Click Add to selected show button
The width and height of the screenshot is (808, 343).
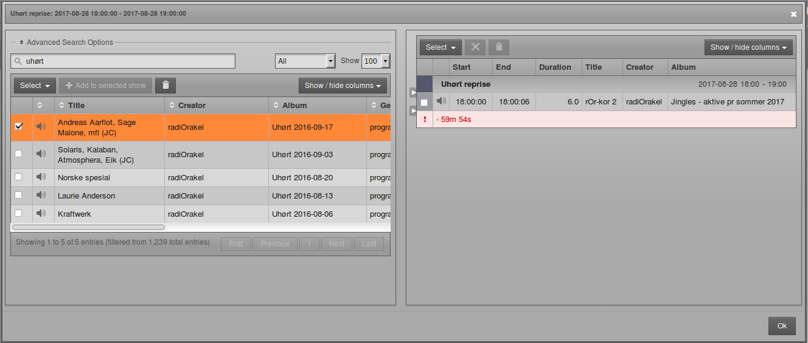click(x=106, y=86)
